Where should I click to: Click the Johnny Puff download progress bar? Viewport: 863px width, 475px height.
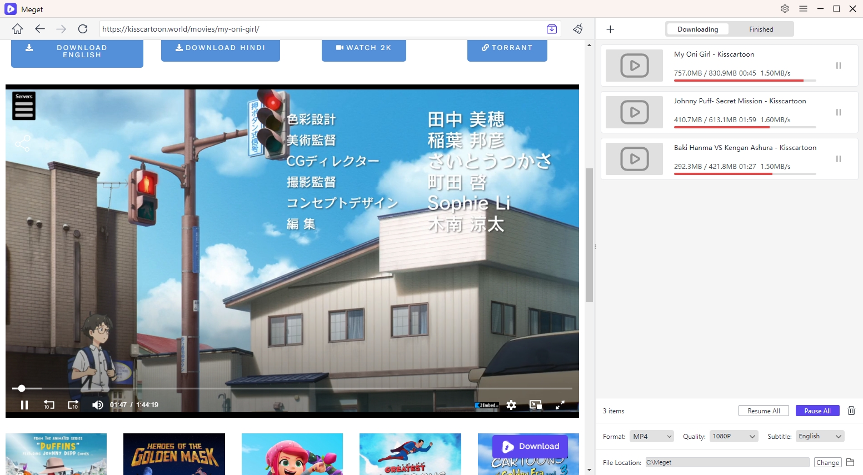click(745, 127)
